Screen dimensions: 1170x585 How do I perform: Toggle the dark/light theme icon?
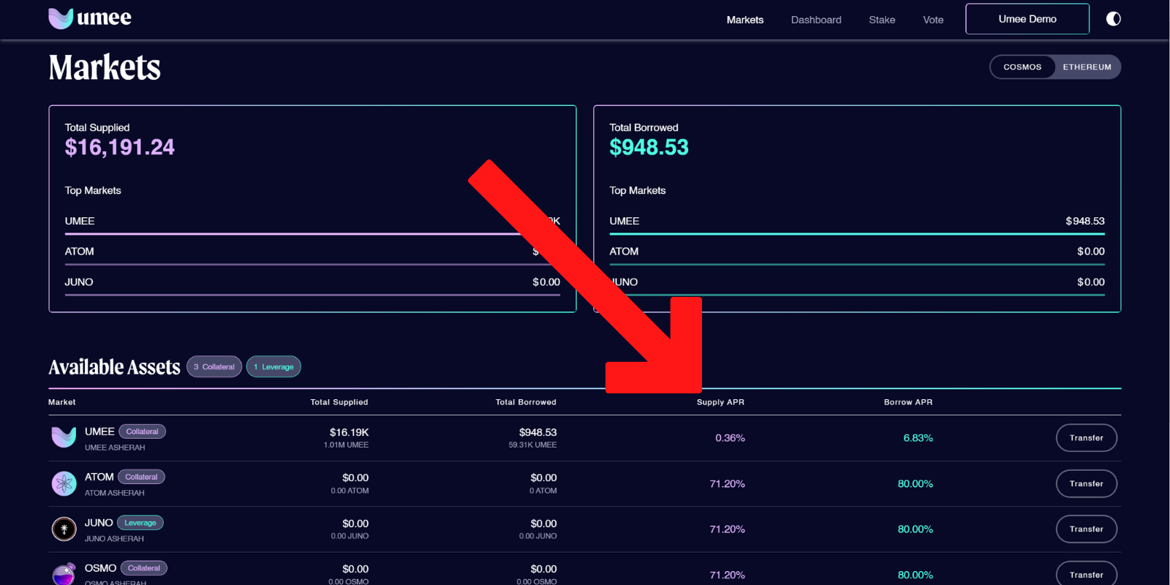click(1113, 19)
